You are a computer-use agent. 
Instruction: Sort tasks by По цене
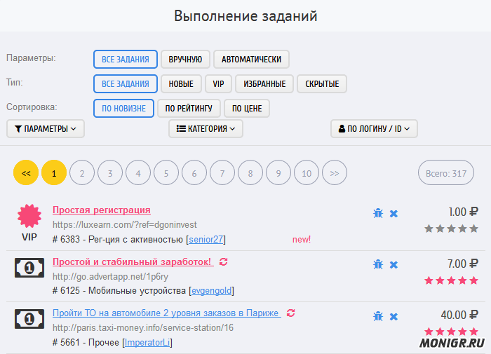(x=247, y=109)
